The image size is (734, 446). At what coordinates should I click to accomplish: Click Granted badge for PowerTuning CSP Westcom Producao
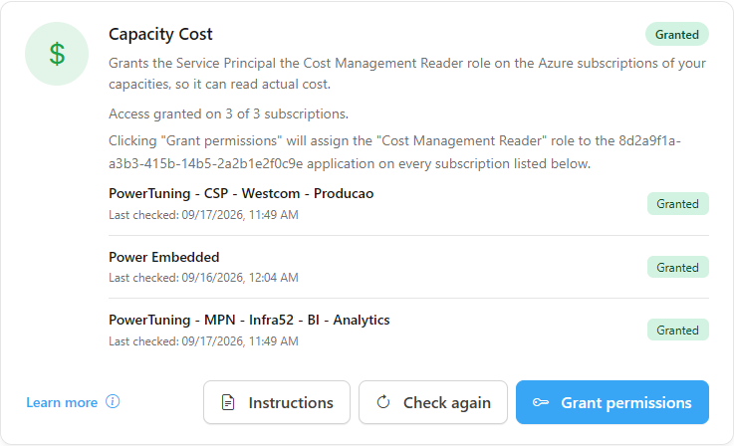(x=678, y=203)
